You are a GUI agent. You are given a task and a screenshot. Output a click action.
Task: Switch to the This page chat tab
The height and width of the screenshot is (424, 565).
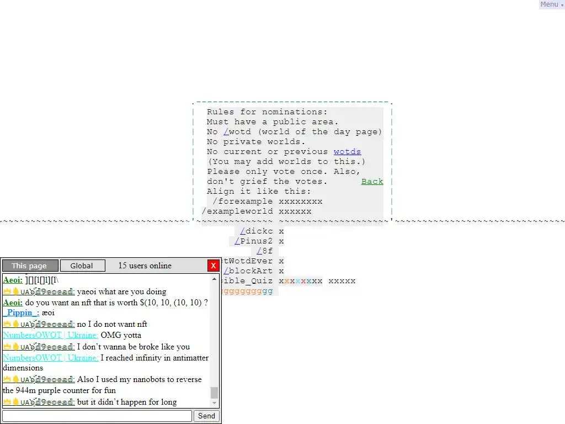click(x=30, y=266)
